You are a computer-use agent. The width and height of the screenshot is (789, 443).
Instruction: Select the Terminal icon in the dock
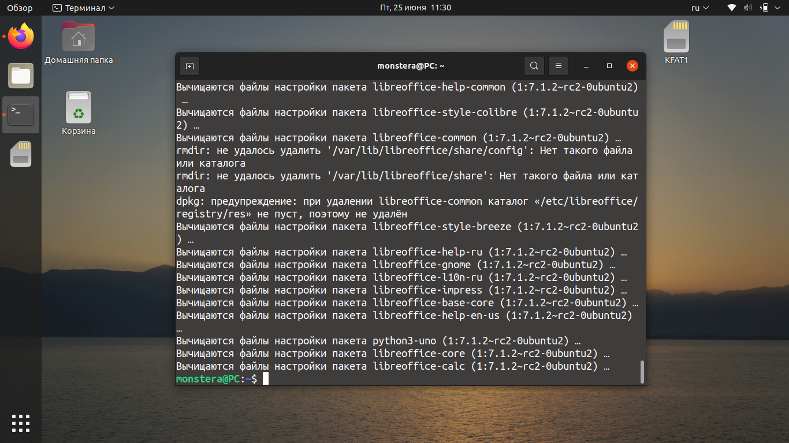pos(21,115)
